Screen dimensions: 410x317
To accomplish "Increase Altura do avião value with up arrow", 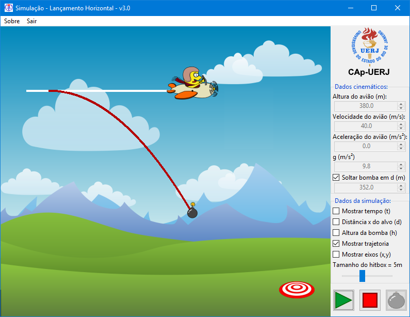I will pyautogui.click(x=401, y=104).
